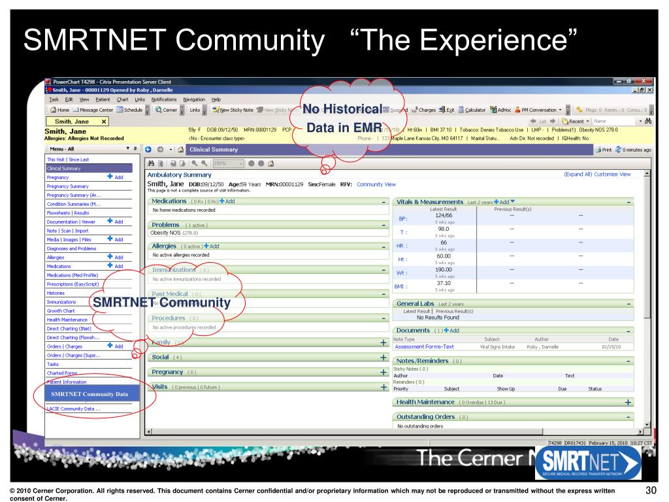Open Growth Chart from the menu panel
669x502 pixels.
[x=61, y=310]
